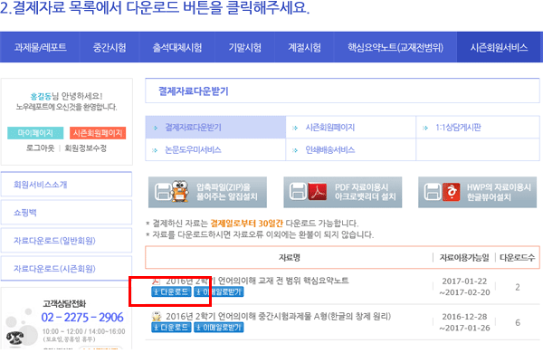543x353 pixels.
Task: Select 자료다운로드(일반회원) sidebar item
Action: click(66, 241)
